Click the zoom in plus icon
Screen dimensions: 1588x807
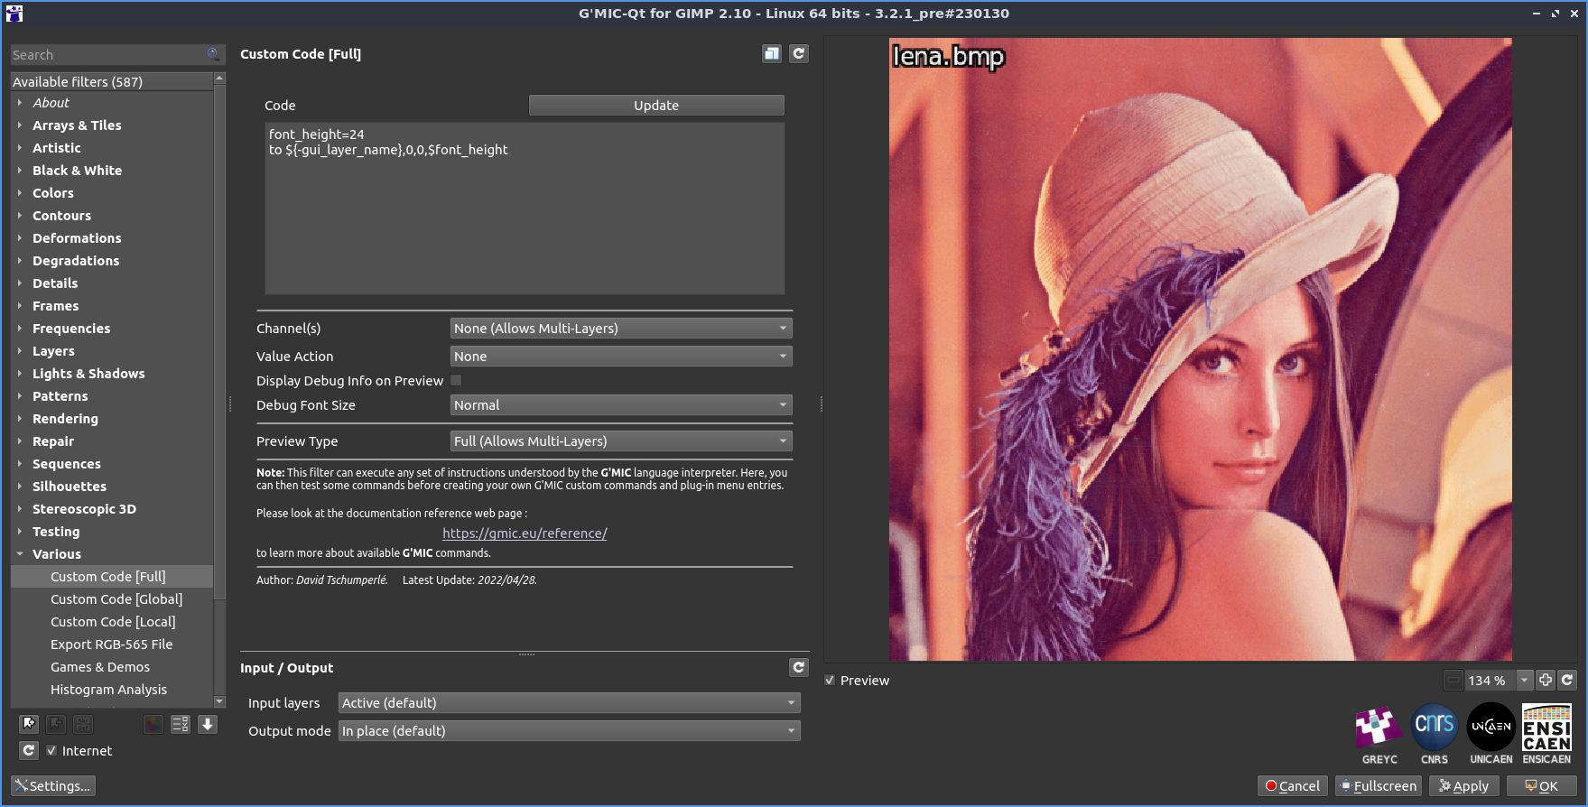tap(1545, 681)
